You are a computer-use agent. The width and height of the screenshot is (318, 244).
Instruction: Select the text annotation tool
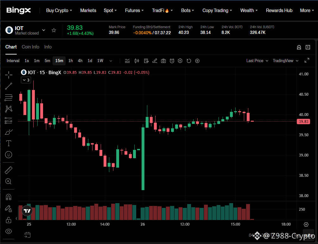pos(9,143)
